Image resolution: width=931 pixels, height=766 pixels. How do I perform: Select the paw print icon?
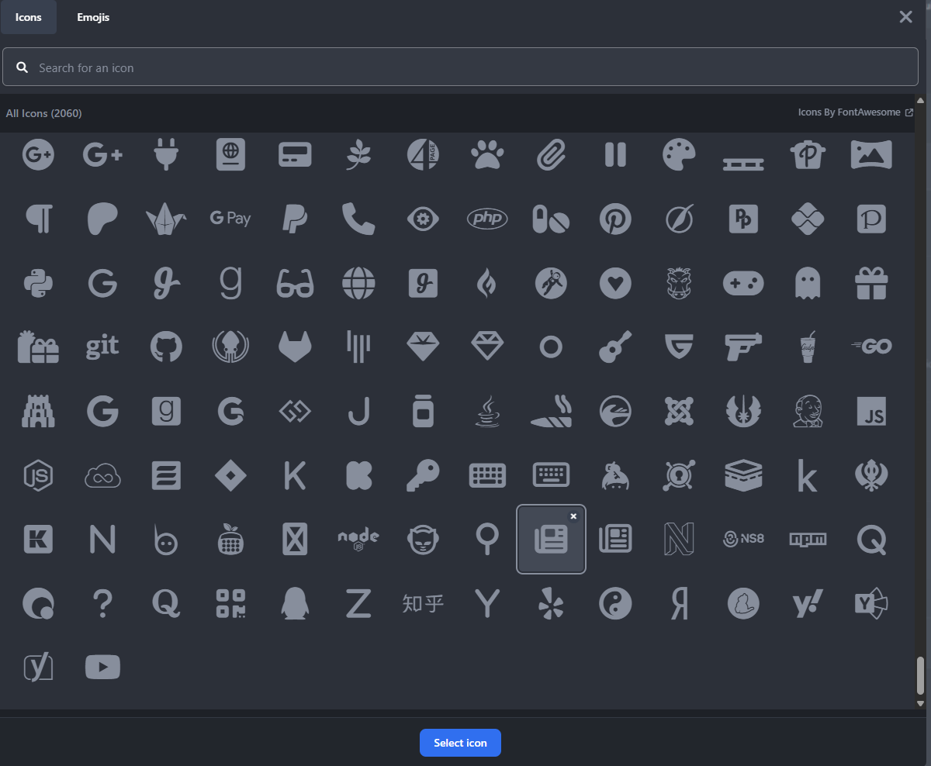coord(487,155)
